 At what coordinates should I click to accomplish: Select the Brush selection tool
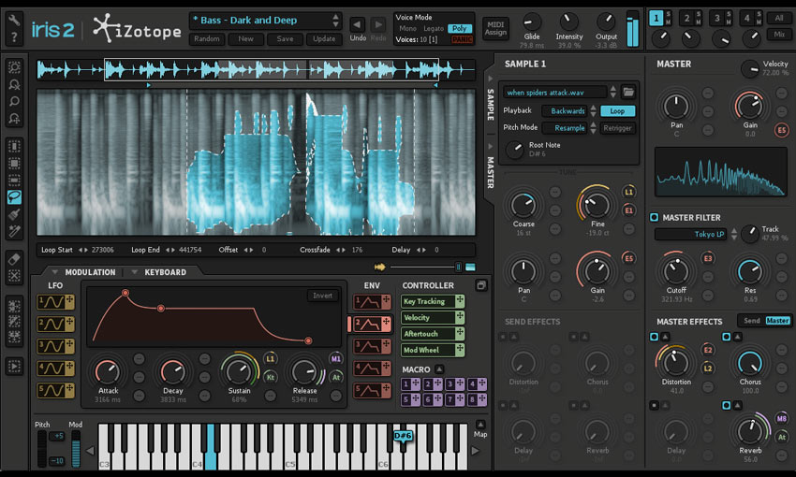pos(14,214)
